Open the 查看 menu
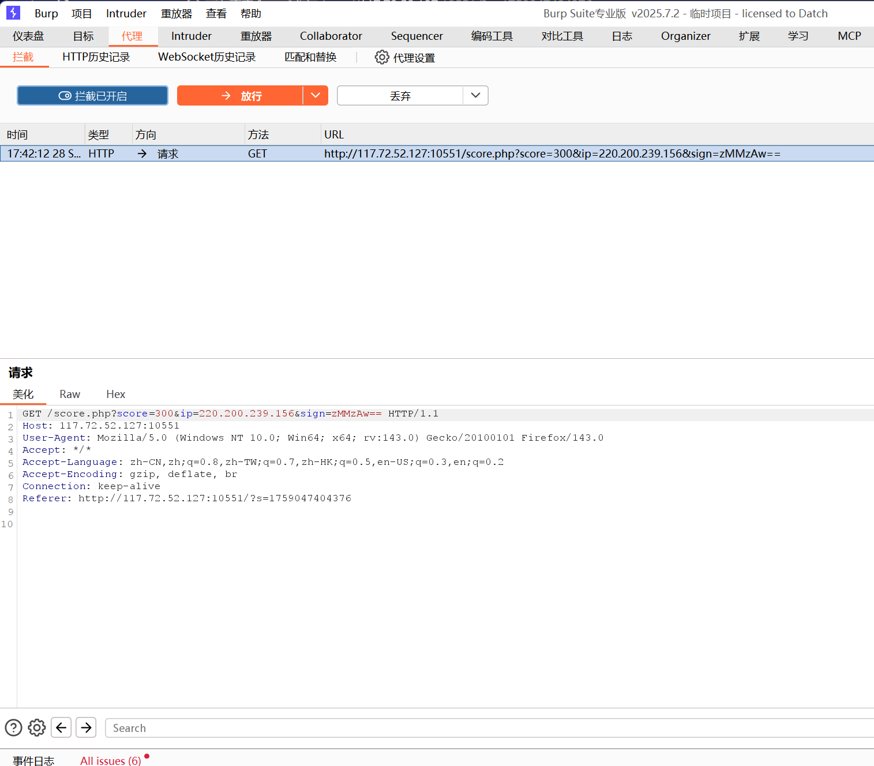The image size is (874, 766). pyautogui.click(x=216, y=13)
